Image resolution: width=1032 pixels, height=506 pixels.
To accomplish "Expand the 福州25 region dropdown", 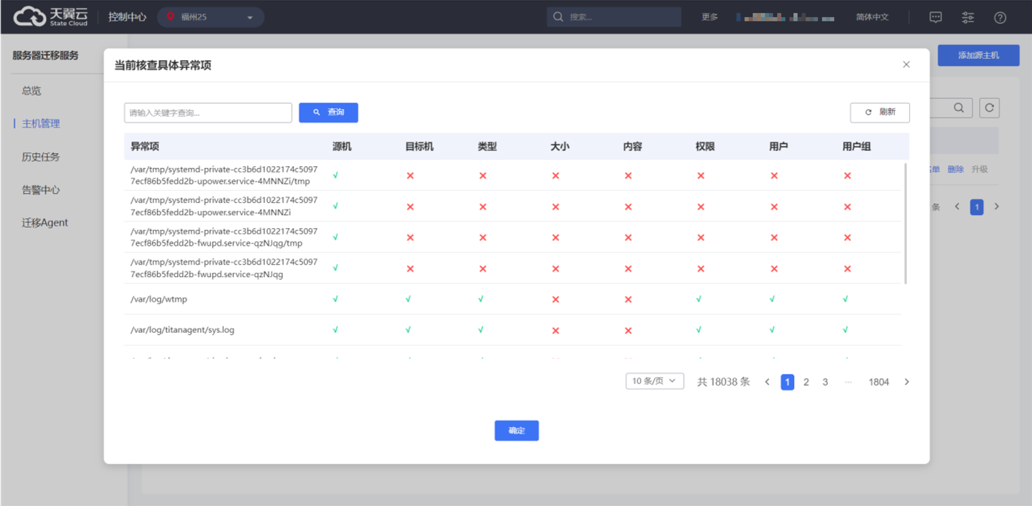I will point(211,17).
